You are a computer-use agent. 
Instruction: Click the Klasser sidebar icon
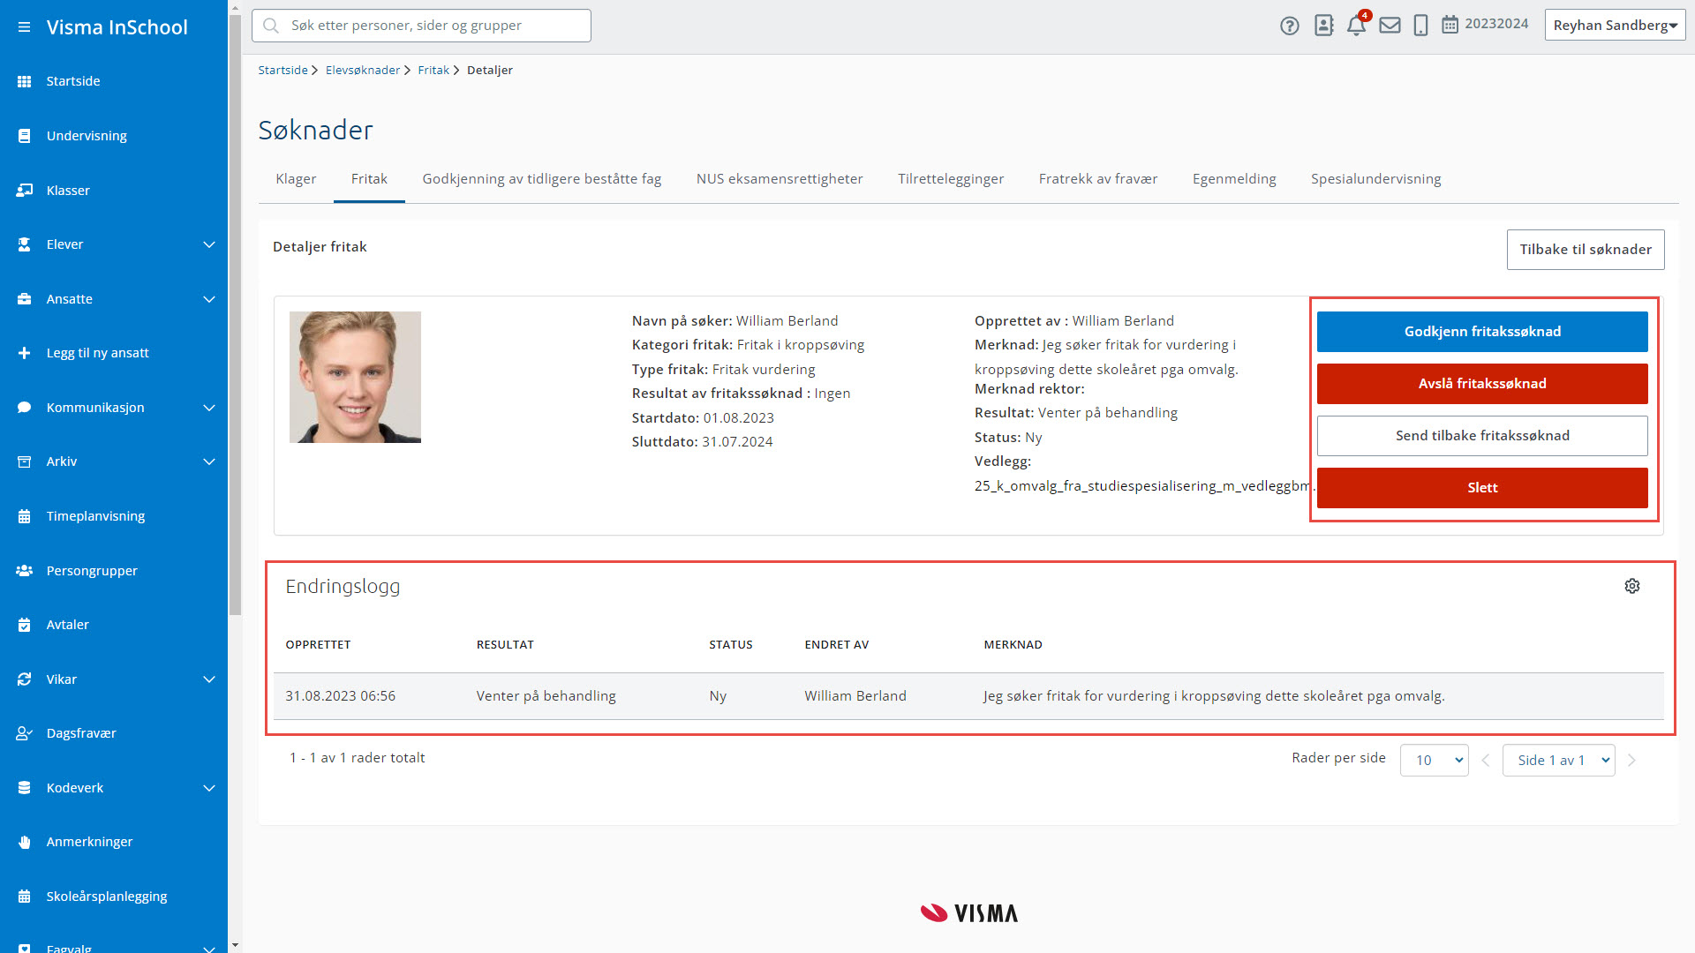coord(25,191)
